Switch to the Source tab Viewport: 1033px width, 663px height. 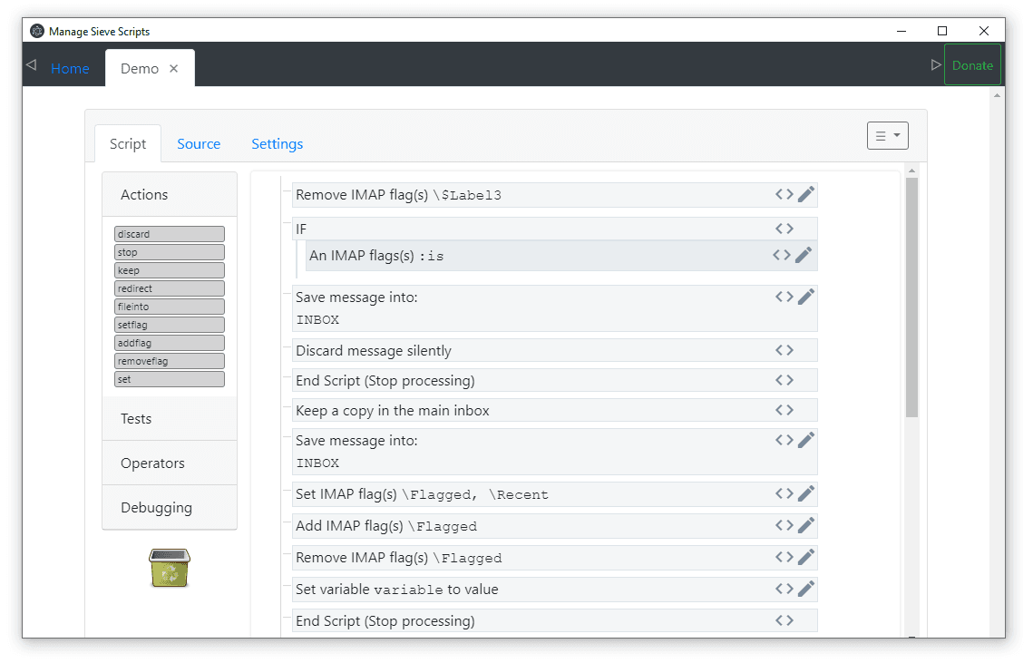pos(199,143)
